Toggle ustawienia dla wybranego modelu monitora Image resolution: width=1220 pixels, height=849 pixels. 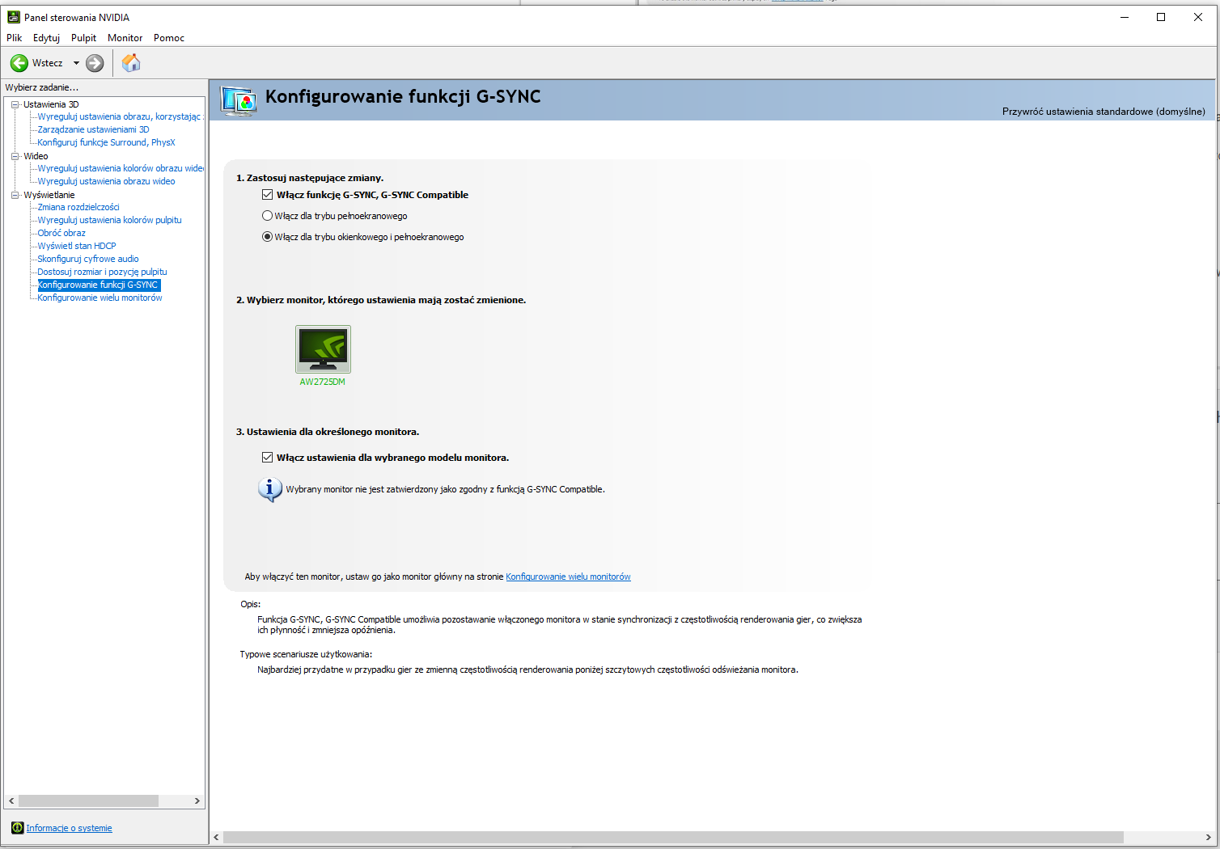click(x=268, y=458)
